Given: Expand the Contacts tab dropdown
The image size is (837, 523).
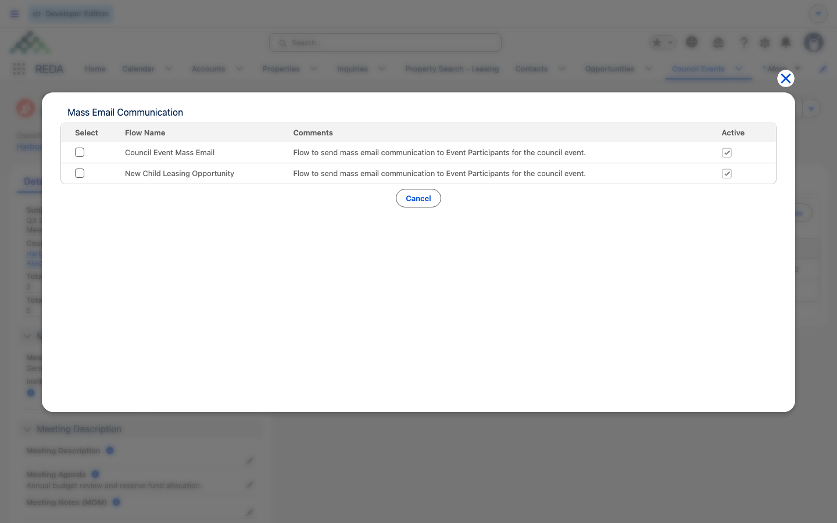Looking at the screenshot, I should [562, 69].
